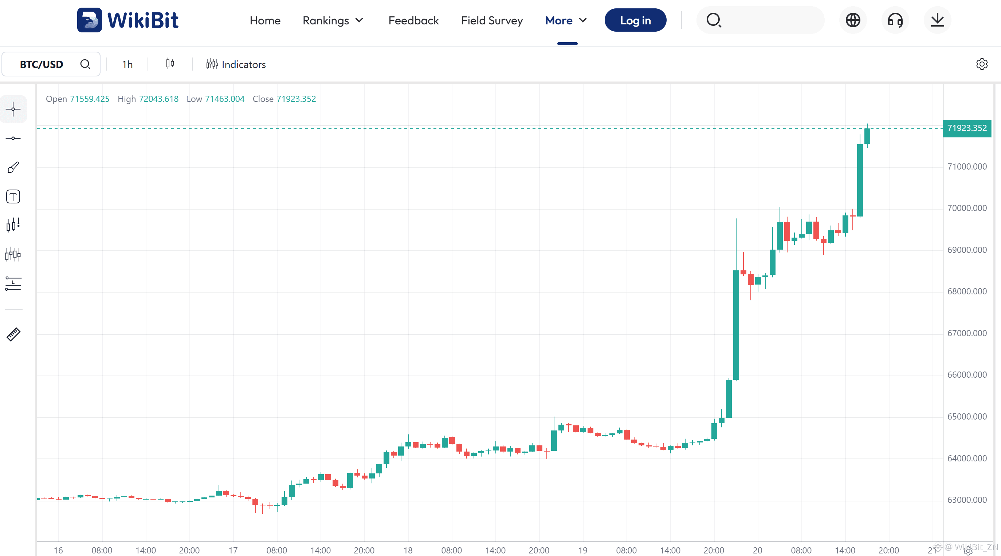Viewport: 1001px width, 556px height.
Task: Click the date label 17 on time axis
Action: tap(233, 550)
